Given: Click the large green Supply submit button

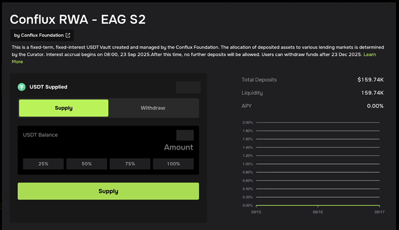Looking at the screenshot, I should click(x=108, y=191).
